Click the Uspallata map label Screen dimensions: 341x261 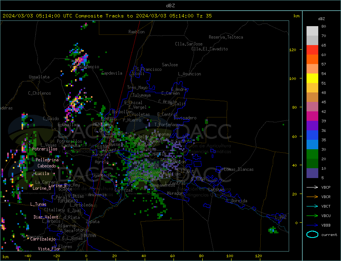[39, 77]
